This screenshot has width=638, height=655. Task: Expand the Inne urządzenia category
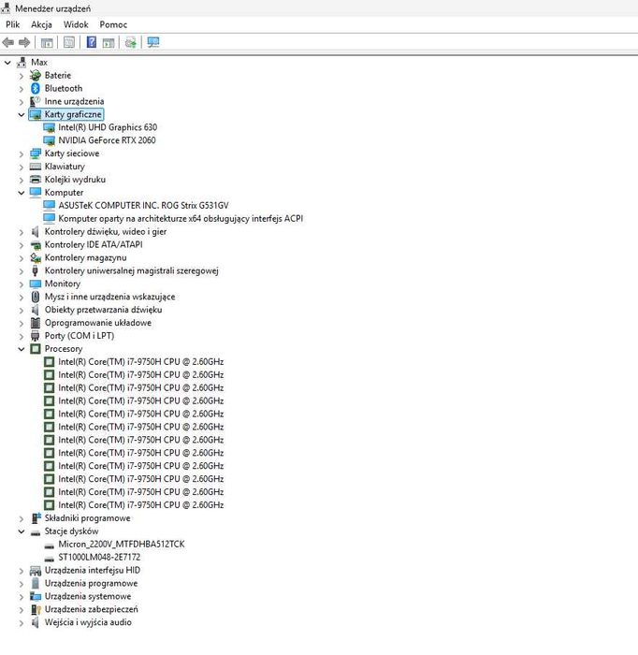22,102
